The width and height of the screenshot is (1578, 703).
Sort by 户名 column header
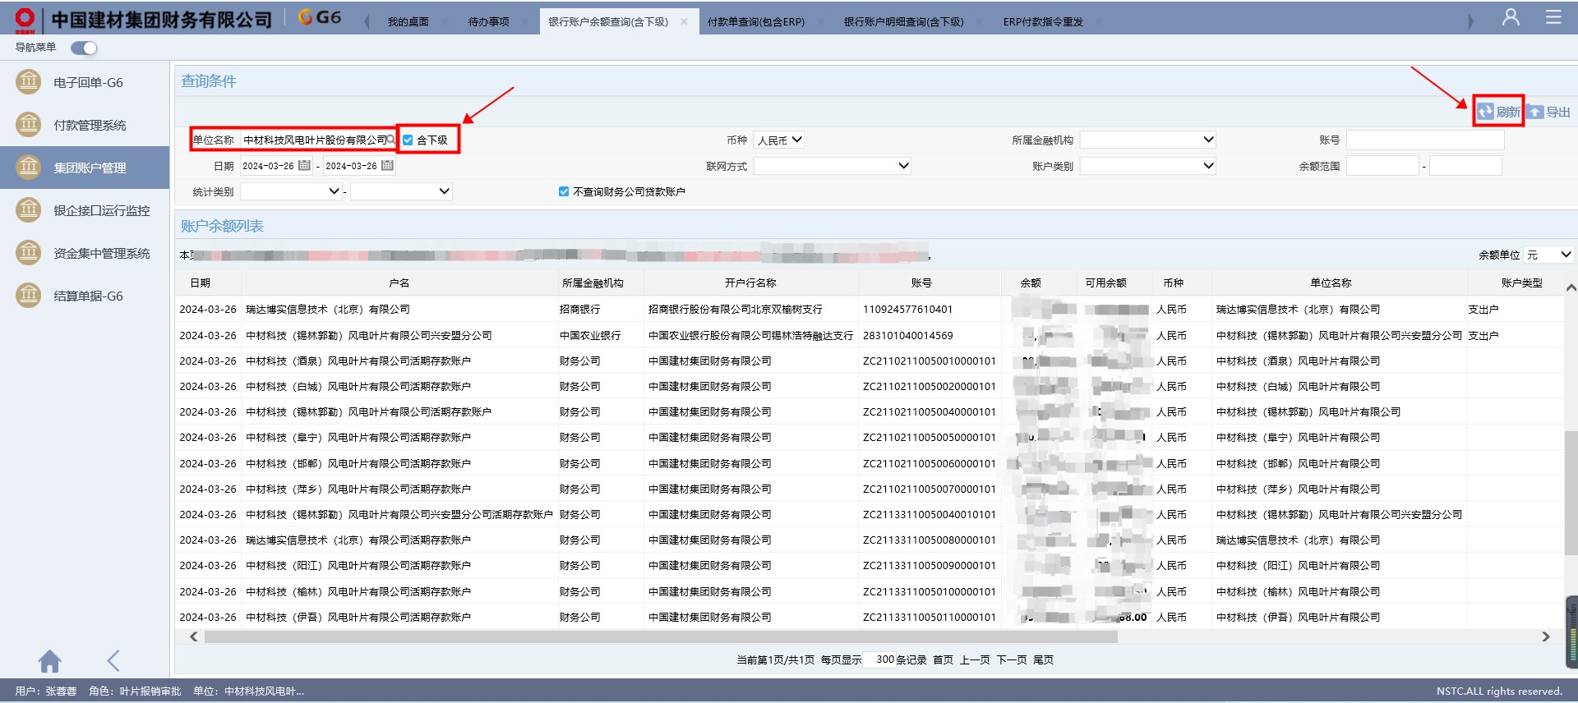point(399,283)
